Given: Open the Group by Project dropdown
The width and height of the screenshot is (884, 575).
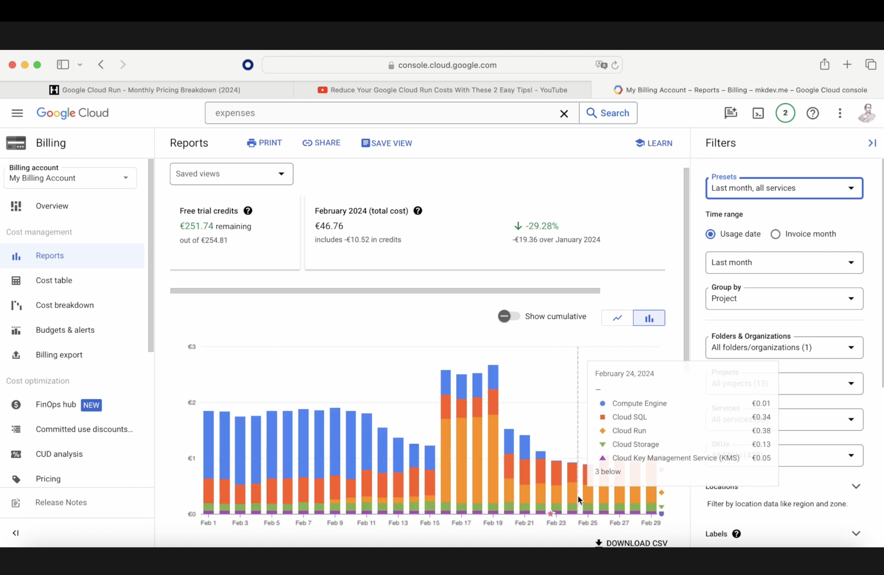Looking at the screenshot, I should (784, 299).
